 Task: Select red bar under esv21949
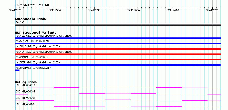coord(118,60)
